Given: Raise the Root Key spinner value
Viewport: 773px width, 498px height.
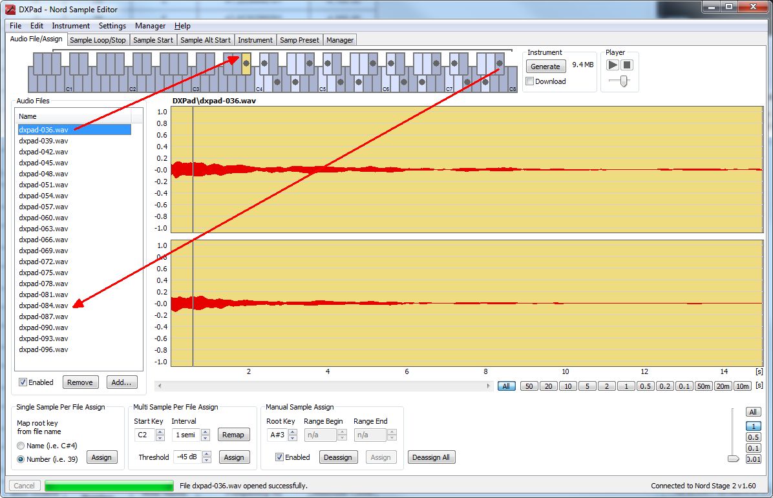Looking at the screenshot, I should [x=293, y=431].
